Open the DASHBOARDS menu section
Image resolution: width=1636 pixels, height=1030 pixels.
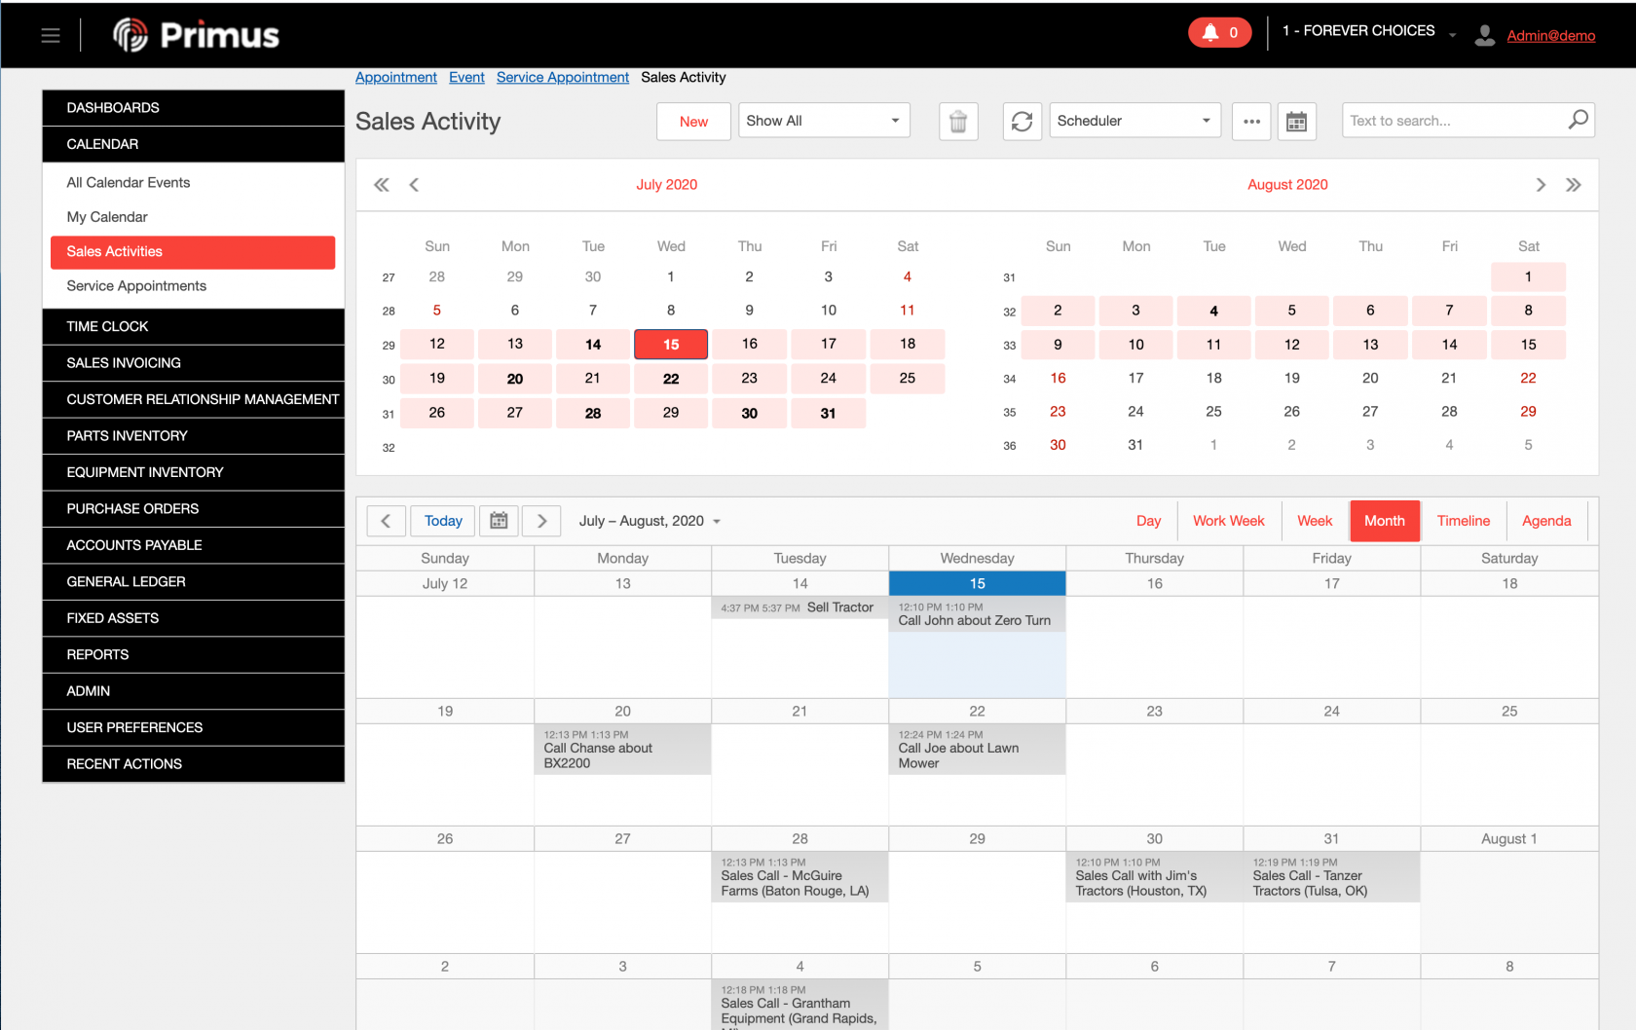[194, 108]
